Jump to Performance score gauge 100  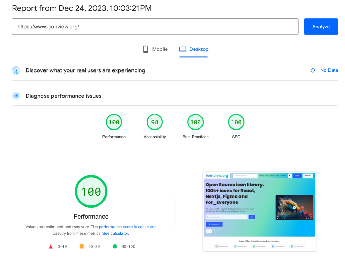(x=114, y=122)
